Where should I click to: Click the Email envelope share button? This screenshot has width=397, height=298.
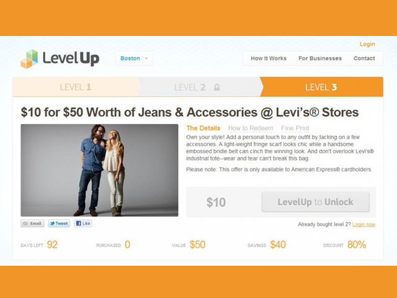(x=33, y=223)
